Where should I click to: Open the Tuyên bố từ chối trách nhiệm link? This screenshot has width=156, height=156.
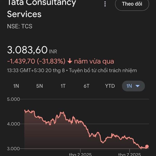(103, 70)
